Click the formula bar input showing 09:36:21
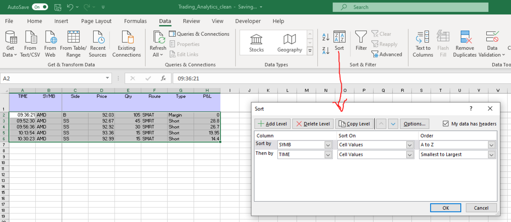 pos(341,78)
